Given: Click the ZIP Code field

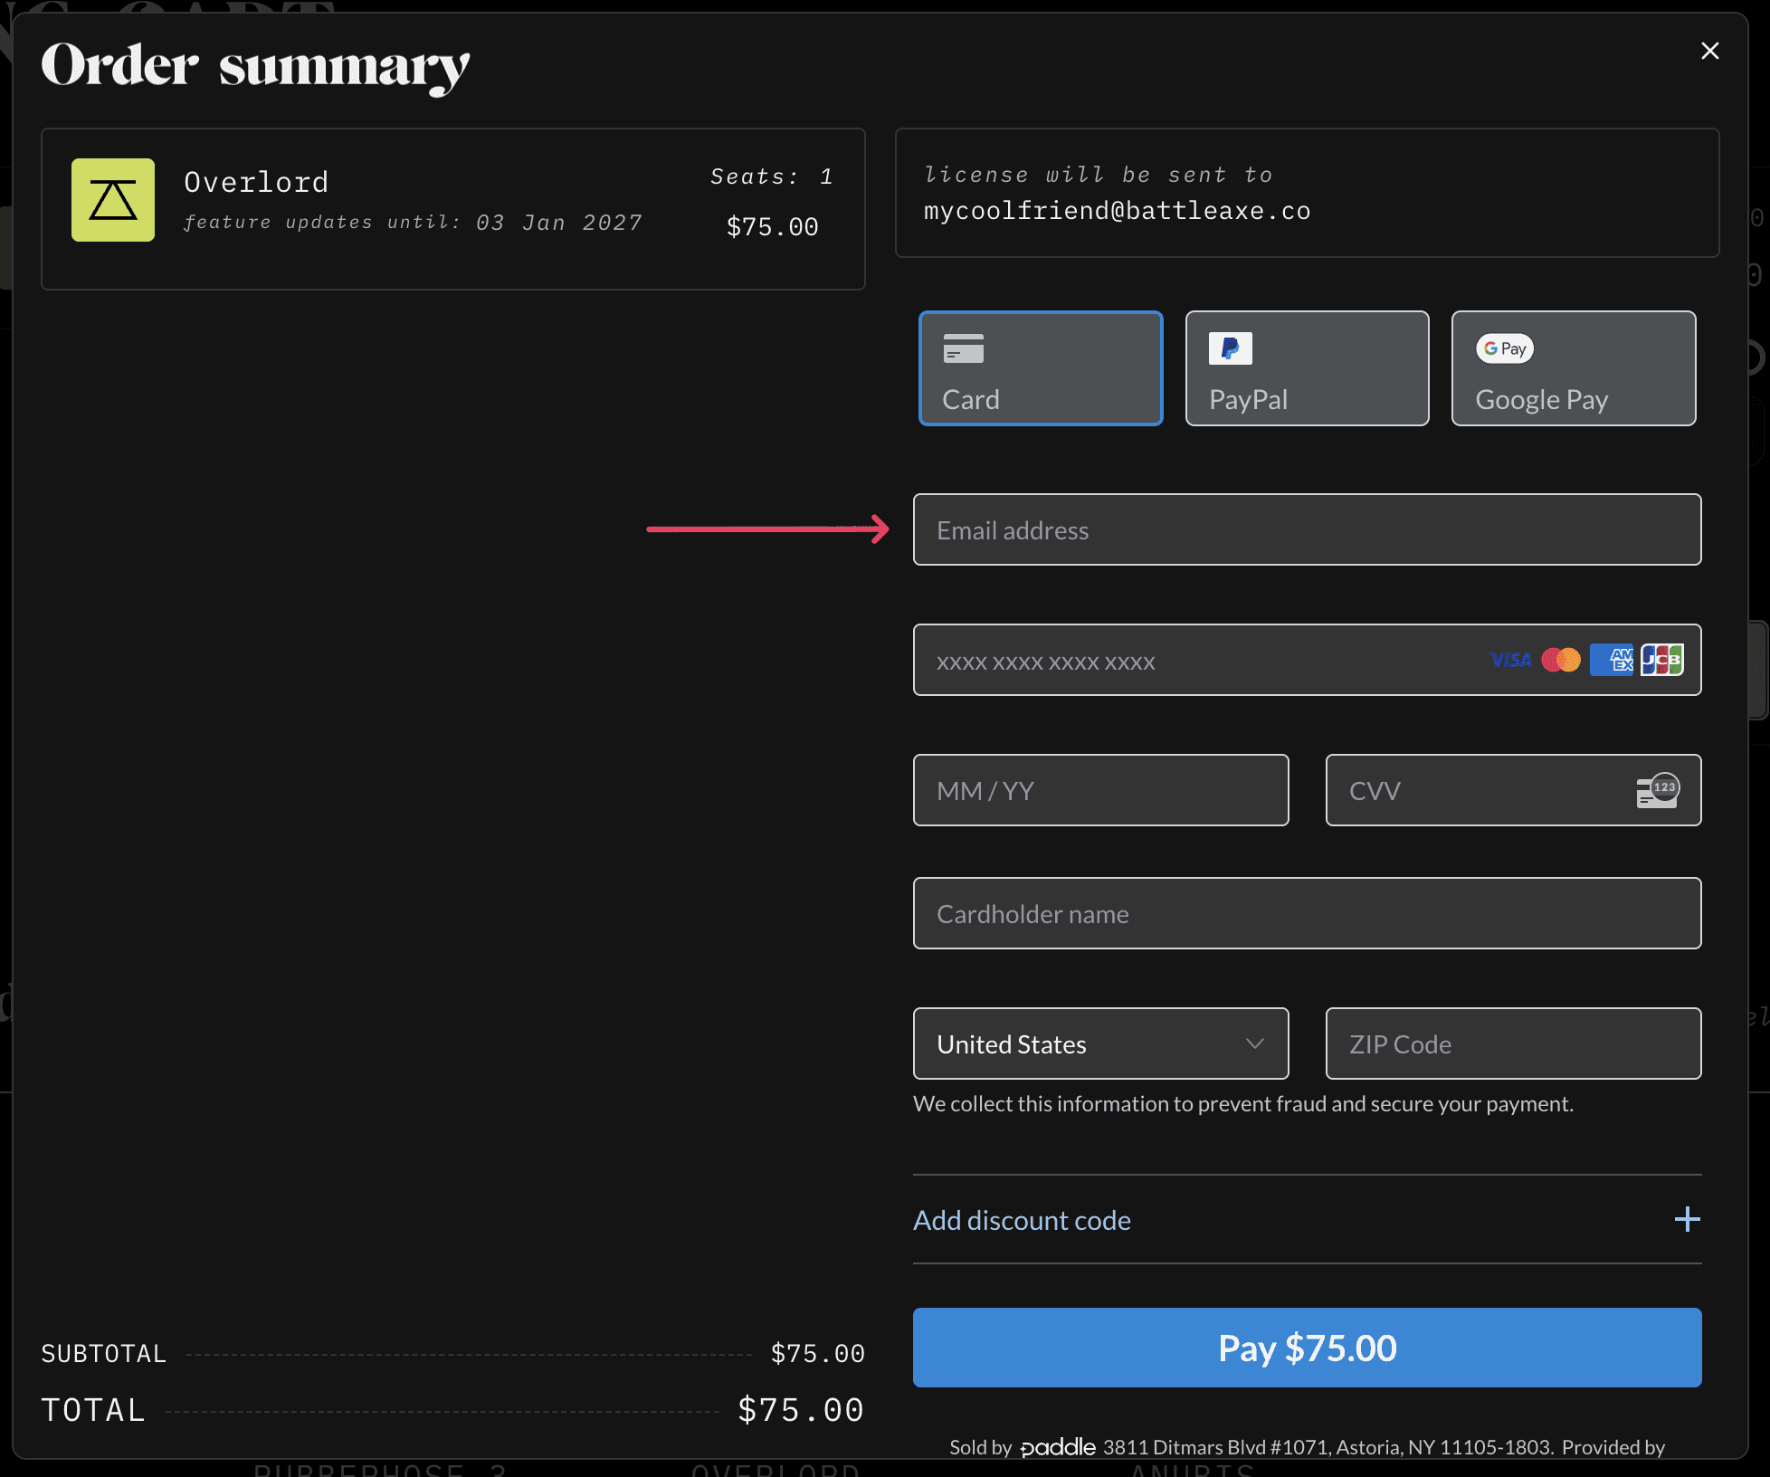Looking at the screenshot, I should (1513, 1043).
